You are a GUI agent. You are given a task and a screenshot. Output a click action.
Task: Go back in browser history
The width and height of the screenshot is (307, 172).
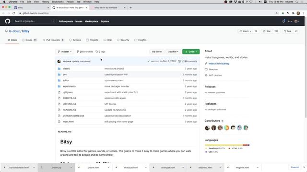[3, 13]
